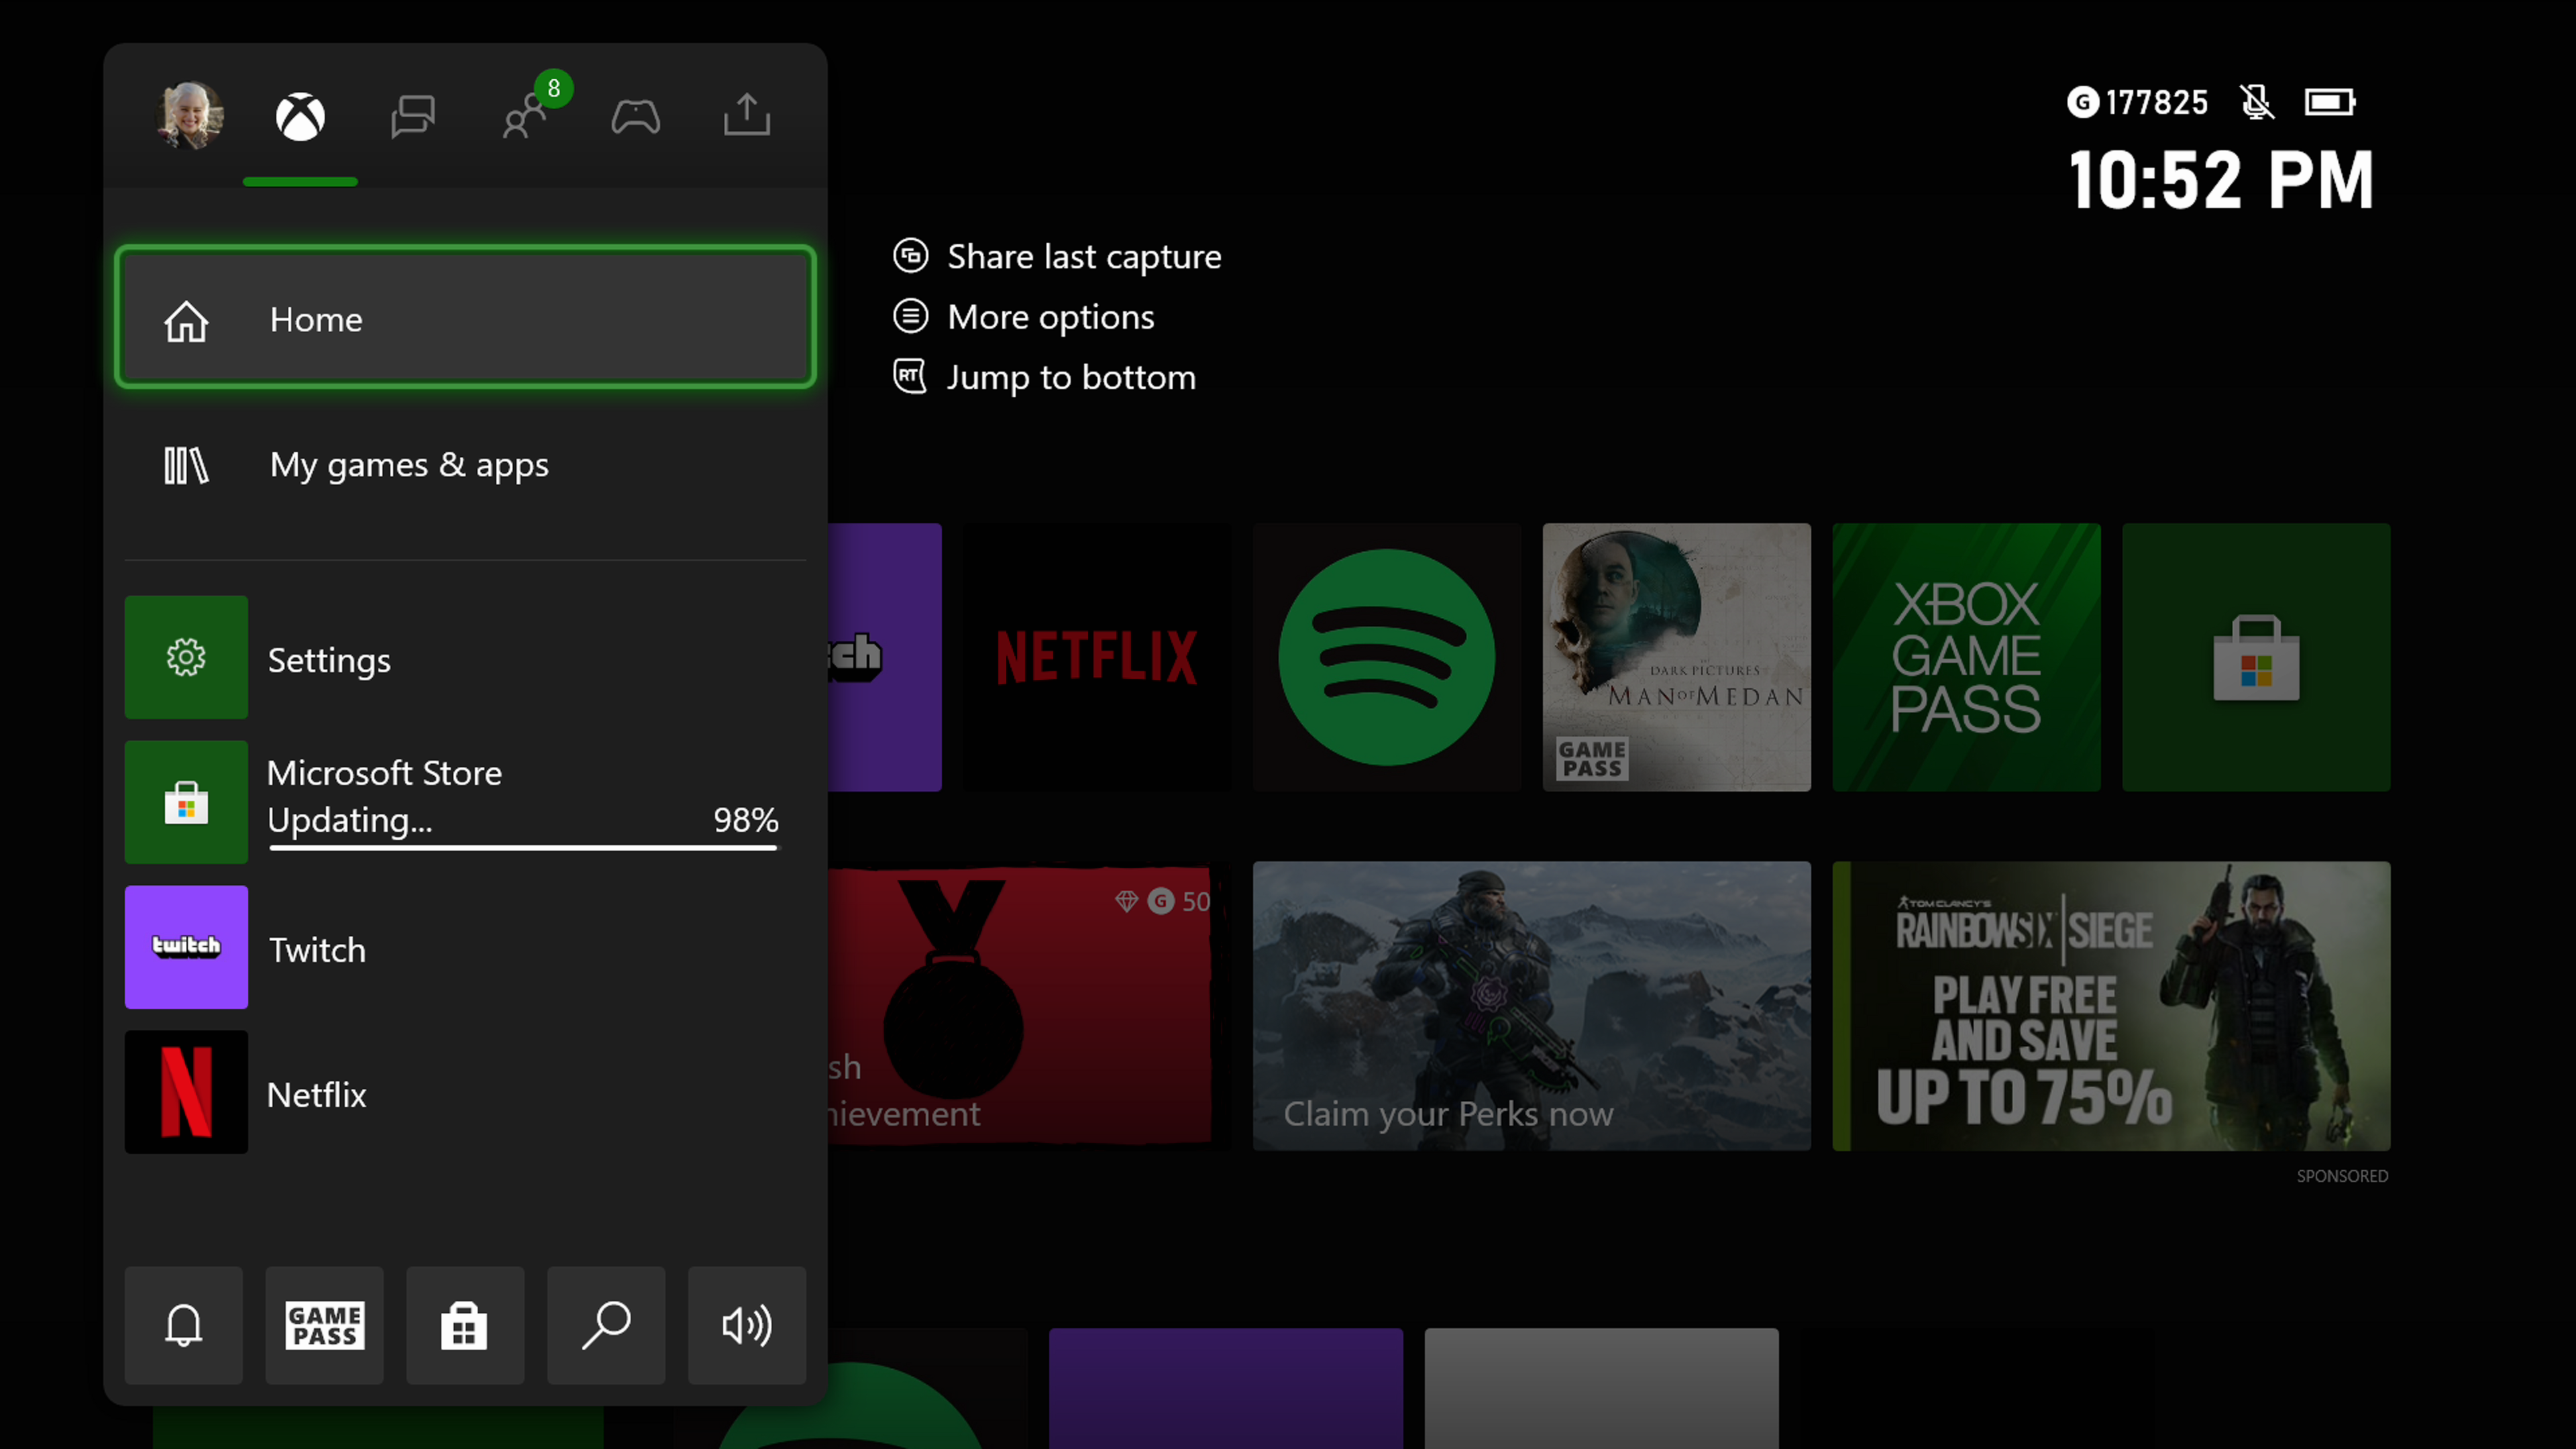The height and width of the screenshot is (1449, 2576).
Task: Click the share capture controller icon
Action: (910, 255)
